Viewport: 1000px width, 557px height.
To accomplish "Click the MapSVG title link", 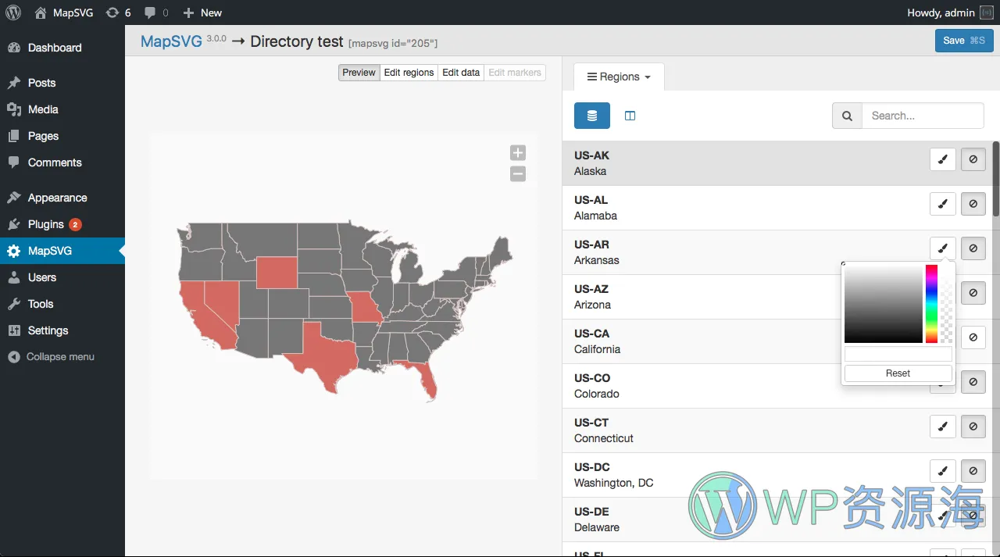I will coord(171,41).
